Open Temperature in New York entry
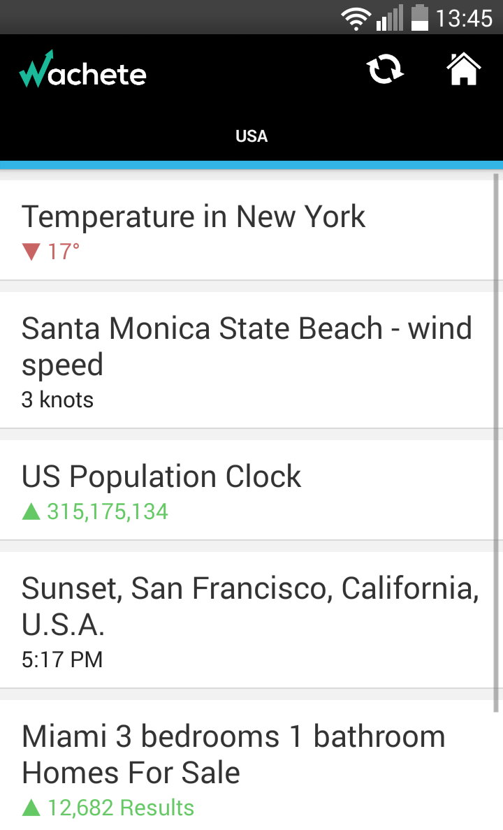This screenshot has width=503, height=830. (x=194, y=217)
